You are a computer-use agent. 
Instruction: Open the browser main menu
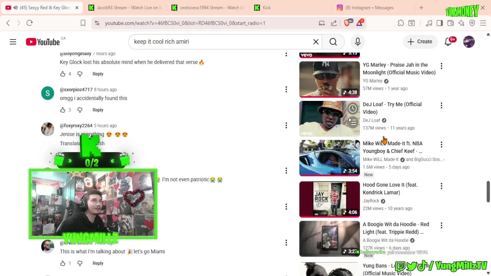point(483,23)
